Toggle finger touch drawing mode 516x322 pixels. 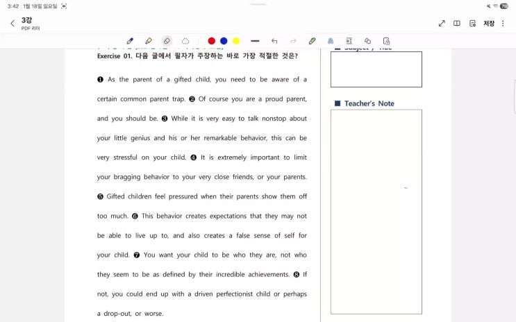(x=331, y=41)
